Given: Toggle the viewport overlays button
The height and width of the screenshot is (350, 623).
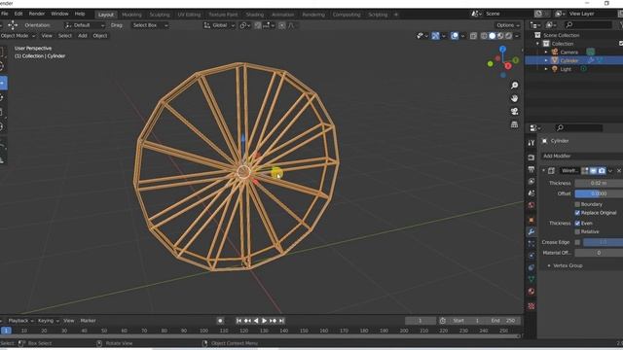Looking at the screenshot, I should point(455,36).
